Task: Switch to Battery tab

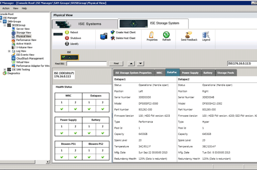Action: 208,73
